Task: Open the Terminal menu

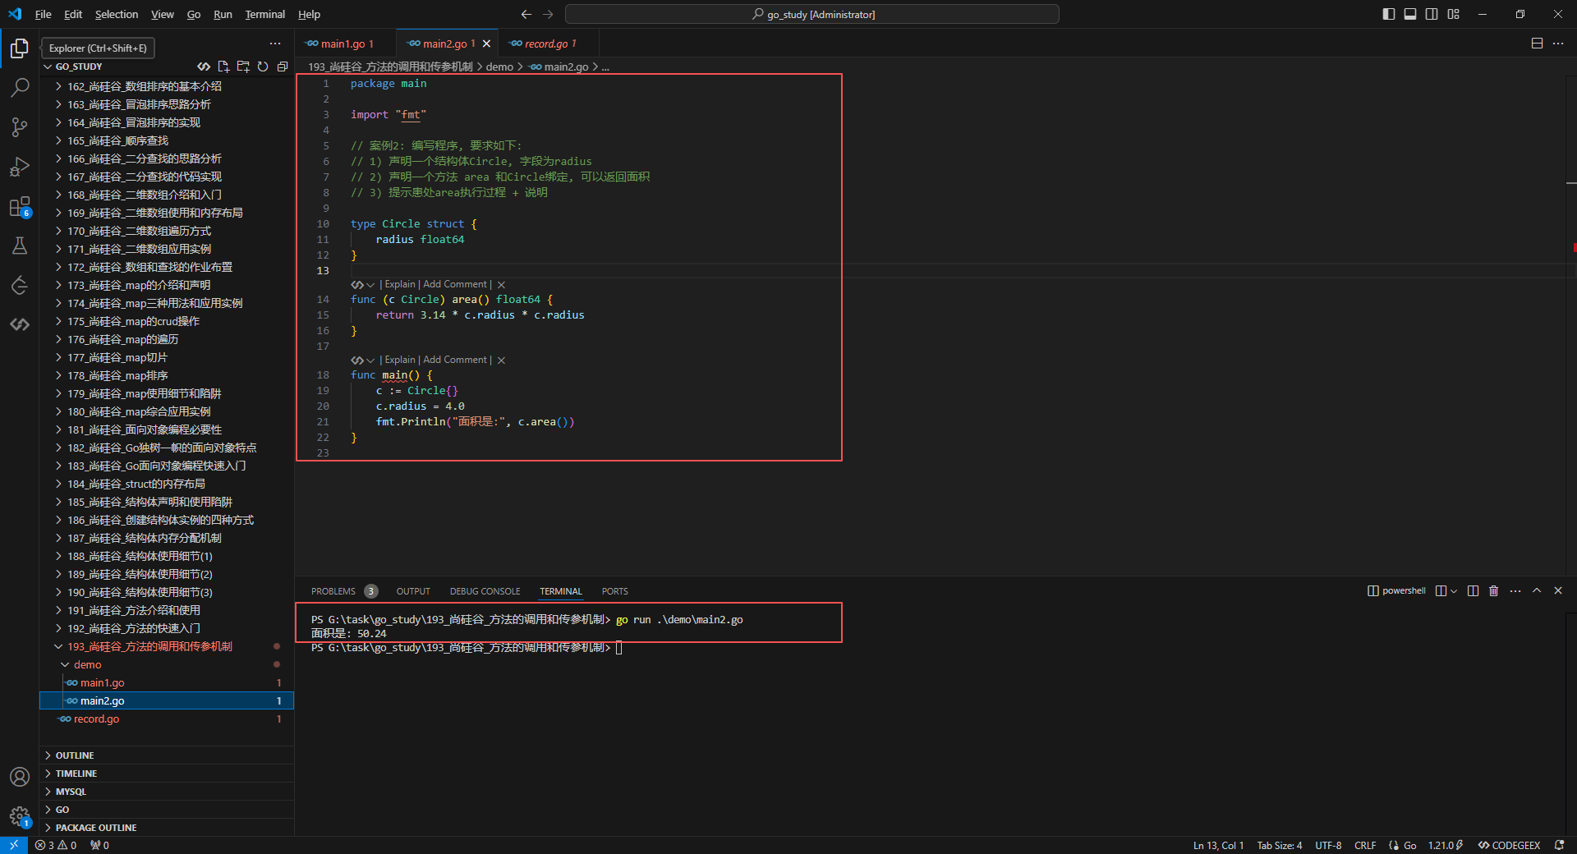Action: pos(264,14)
